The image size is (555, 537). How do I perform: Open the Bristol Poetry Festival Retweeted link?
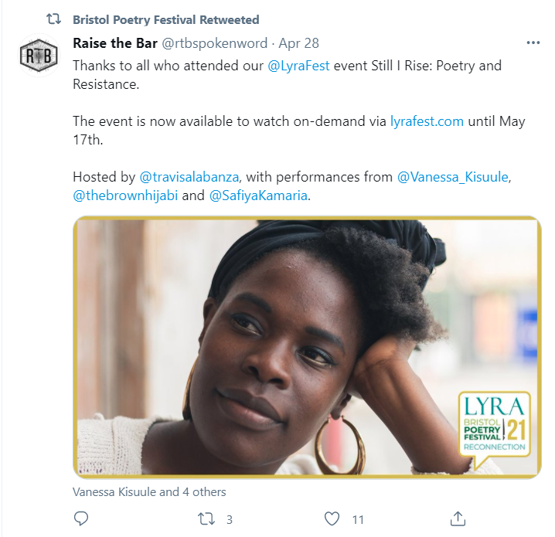(165, 19)
